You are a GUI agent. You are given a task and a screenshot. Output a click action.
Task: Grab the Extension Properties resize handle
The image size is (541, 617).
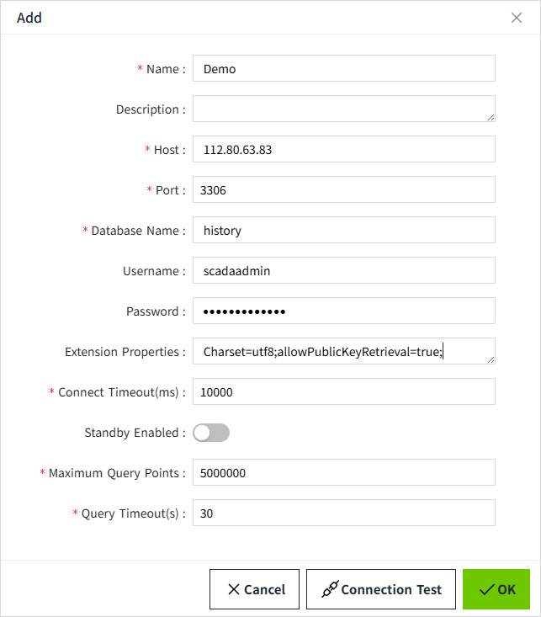click(491, 359)
